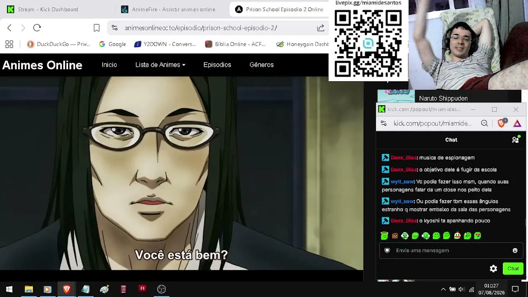Viewport: 528px width, 297px height.
Task: Insert the first green halo emote
Action: click(384, 236)
